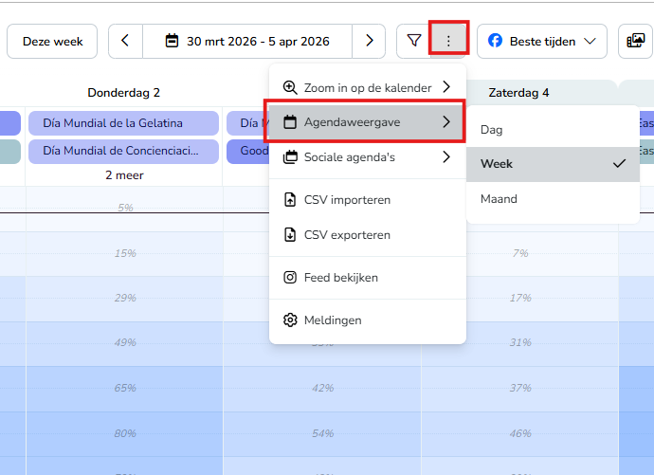This screenshot has width=654, height=475.
Task: Open the media library icon button
Action: pos(635,41)
